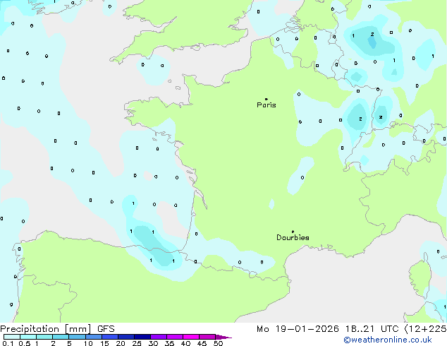Pick the 2–5 mm legend swatch
The width and height of the screenshot is (447, 346).
click(61, 337)
